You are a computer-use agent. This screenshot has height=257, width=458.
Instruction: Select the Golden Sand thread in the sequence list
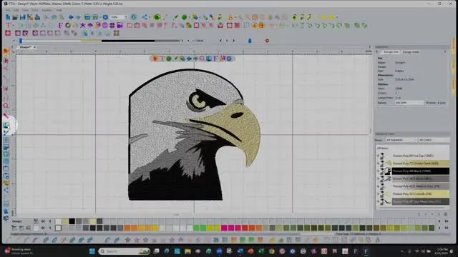(420, 163)
